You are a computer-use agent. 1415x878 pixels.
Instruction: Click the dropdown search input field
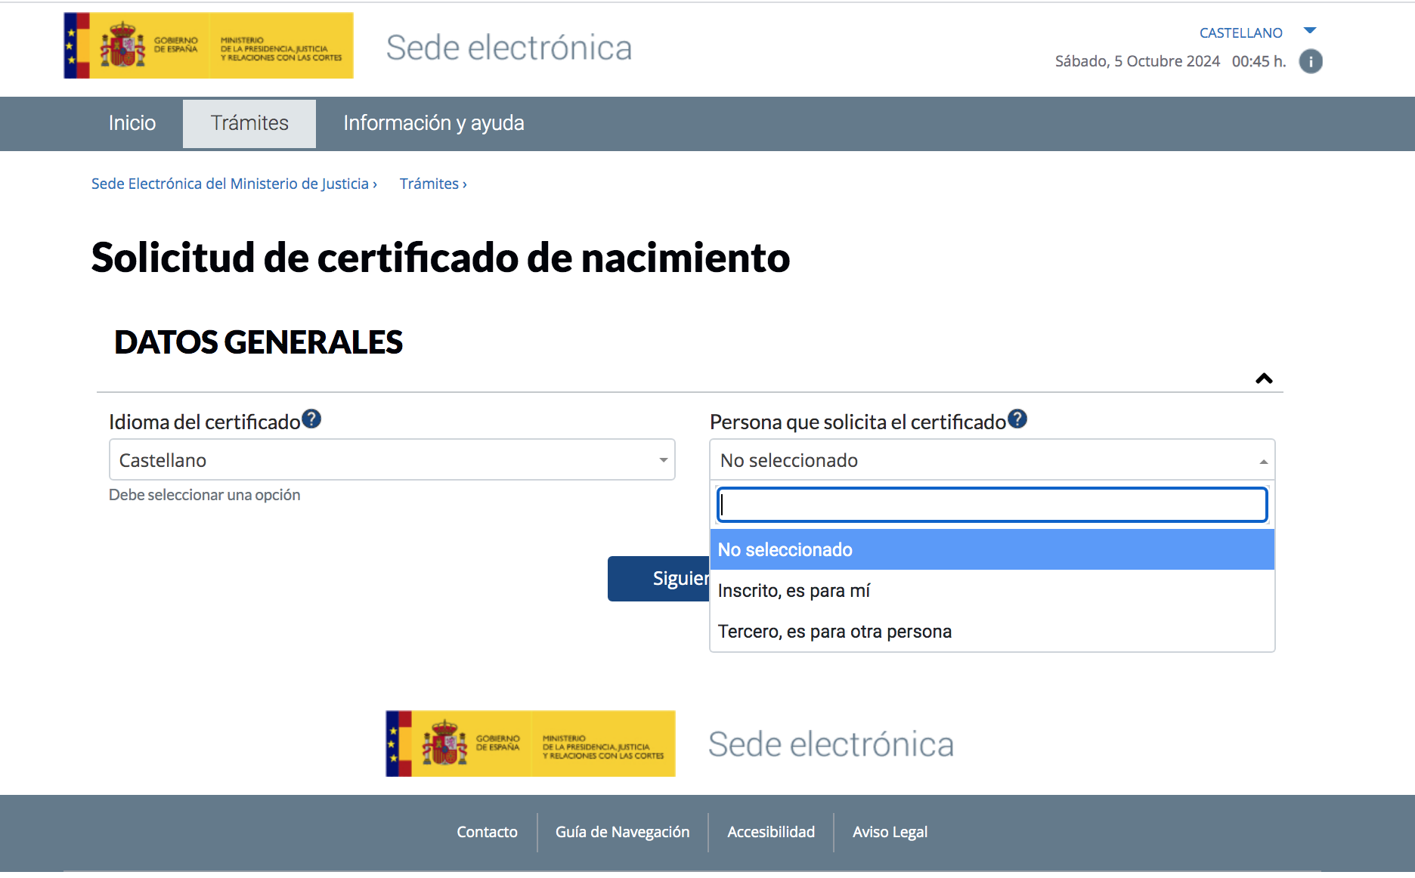click(991, 504)
